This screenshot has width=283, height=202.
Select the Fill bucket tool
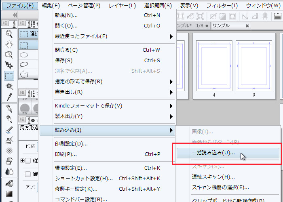[9, 183]
